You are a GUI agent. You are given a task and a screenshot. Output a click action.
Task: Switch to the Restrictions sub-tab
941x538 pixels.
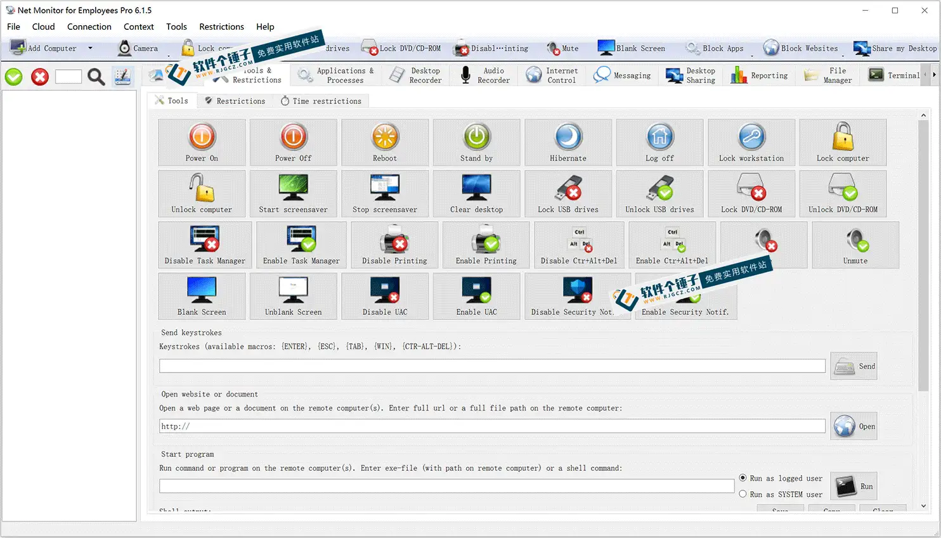235,101
